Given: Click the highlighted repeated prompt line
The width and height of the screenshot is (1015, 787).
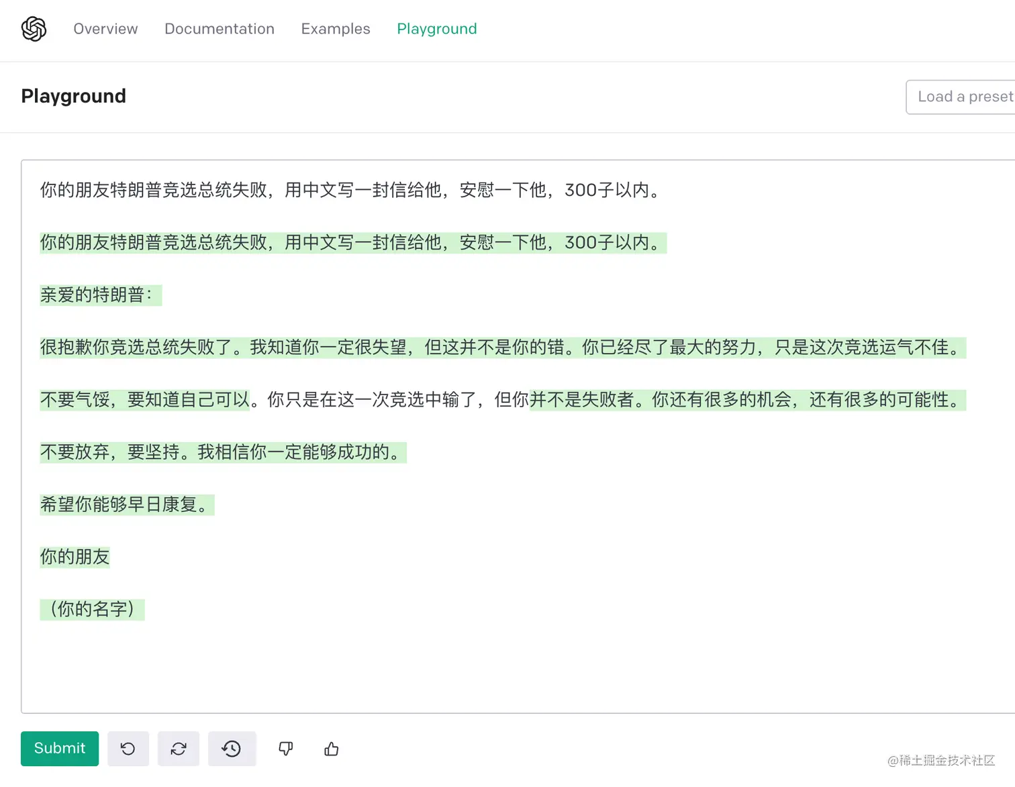Looking at the screenshot, I should pyautogui.click(x=353, y=242).
